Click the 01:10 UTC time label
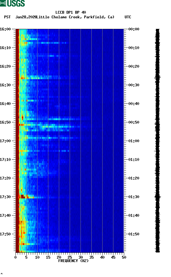Image resolution: width=171 pixels, height=277 pixels. [x=134, y=160]
